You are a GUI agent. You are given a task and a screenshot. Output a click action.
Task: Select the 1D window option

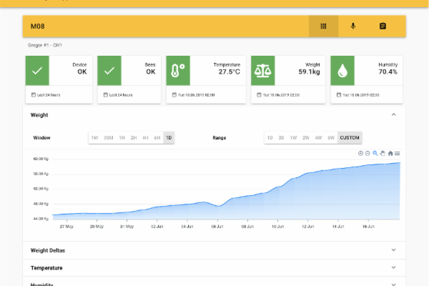(169, 137)
